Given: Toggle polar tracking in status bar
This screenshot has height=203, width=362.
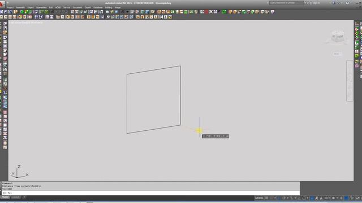Looking at the screenshot, I should [284, 198].
